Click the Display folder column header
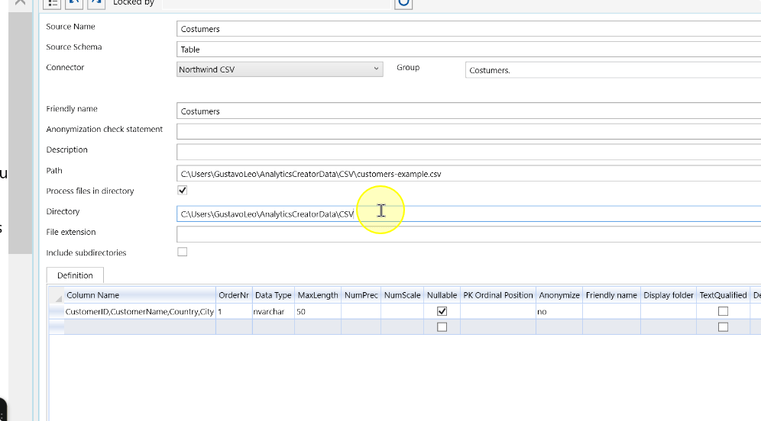 tap(669, 295)
